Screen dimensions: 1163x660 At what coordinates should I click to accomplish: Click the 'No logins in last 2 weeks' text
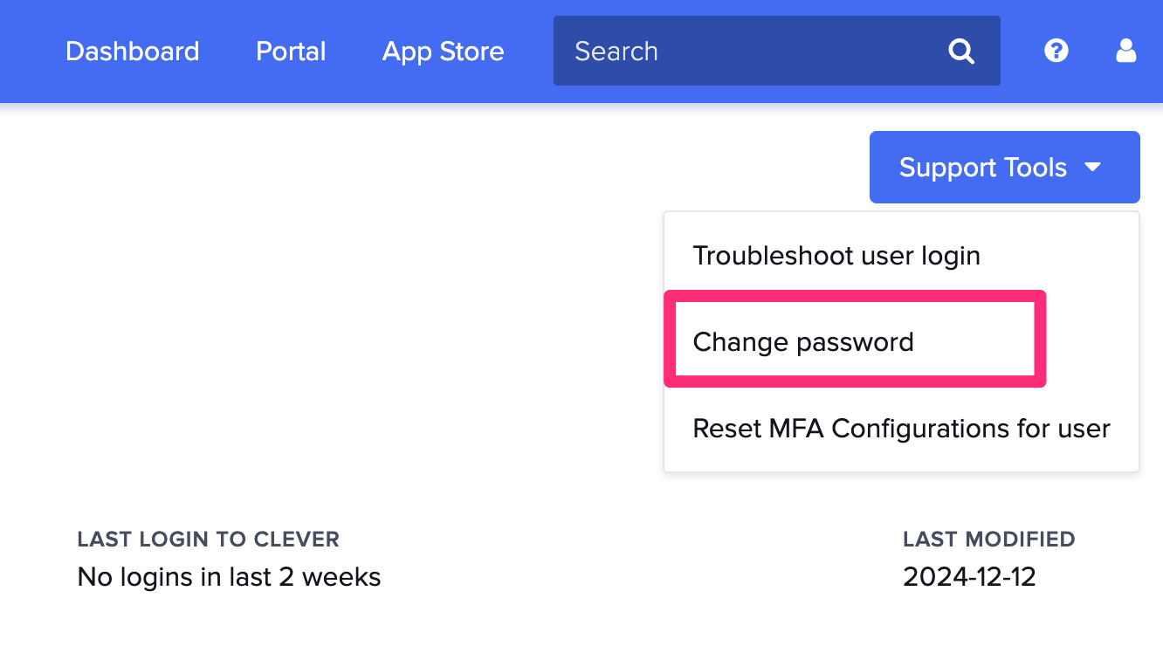pos(229,577)
